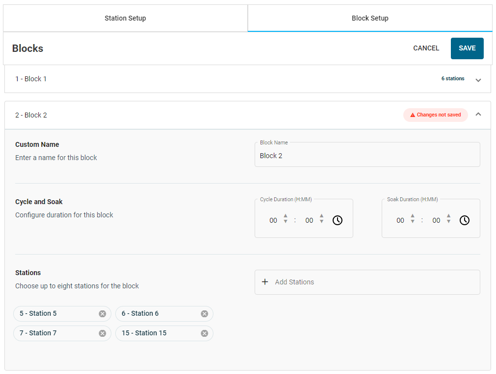Increase Soak Duration hours with up arrow
The height and width of the screenshot is (374, 496).
[x=413, y=216]
